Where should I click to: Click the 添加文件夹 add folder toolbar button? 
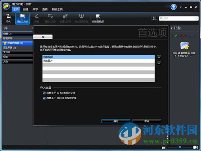23,18
